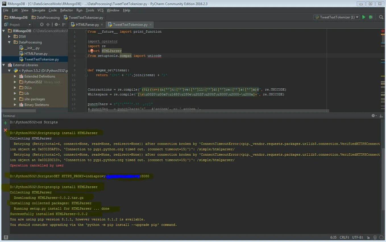
Task: Open the Navigate menu
Action: [38, 10]
